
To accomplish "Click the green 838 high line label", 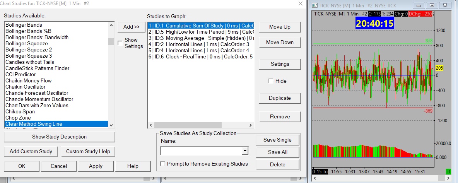I will 429,41.
